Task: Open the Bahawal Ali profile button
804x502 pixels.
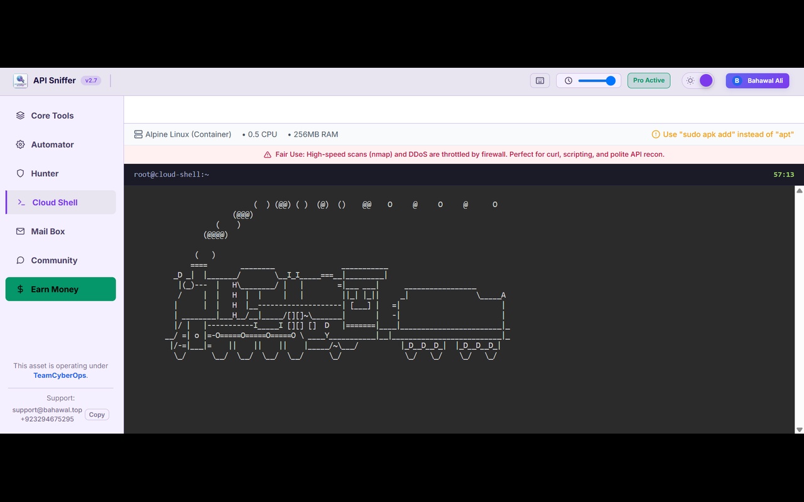Action: click(x=758, y=80)
